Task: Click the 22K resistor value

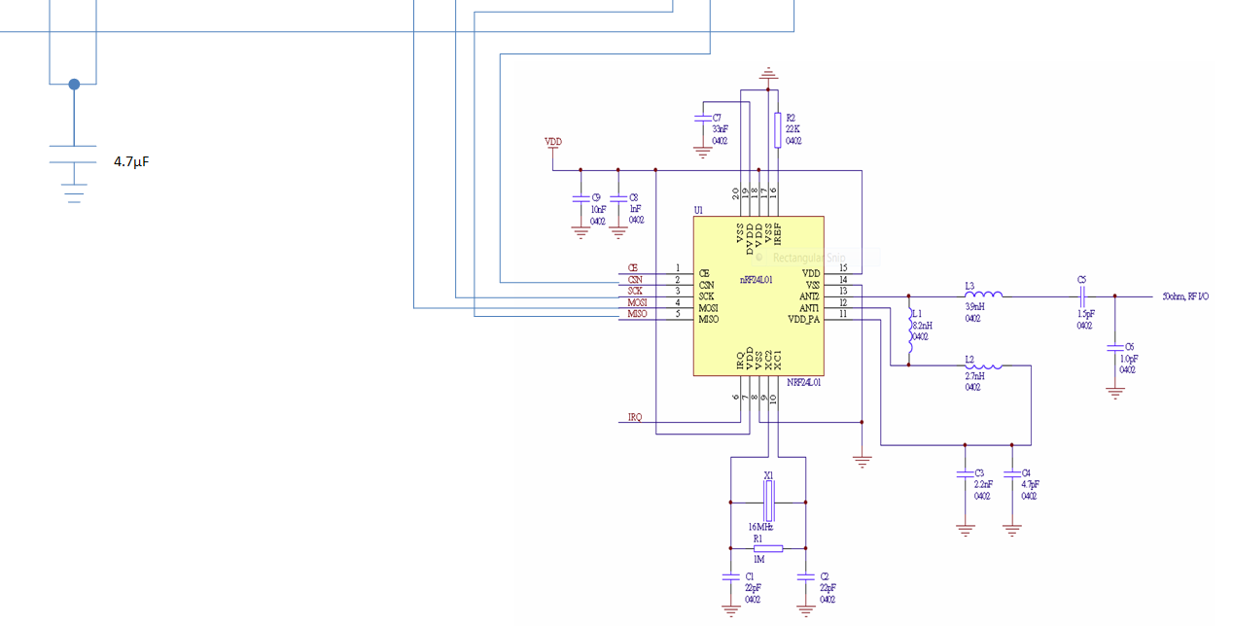Action: pos(793,129)
